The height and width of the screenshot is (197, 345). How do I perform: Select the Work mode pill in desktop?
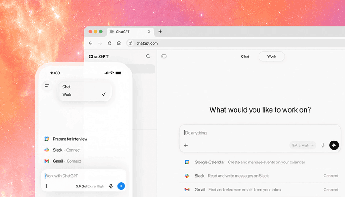pos(271,56)
